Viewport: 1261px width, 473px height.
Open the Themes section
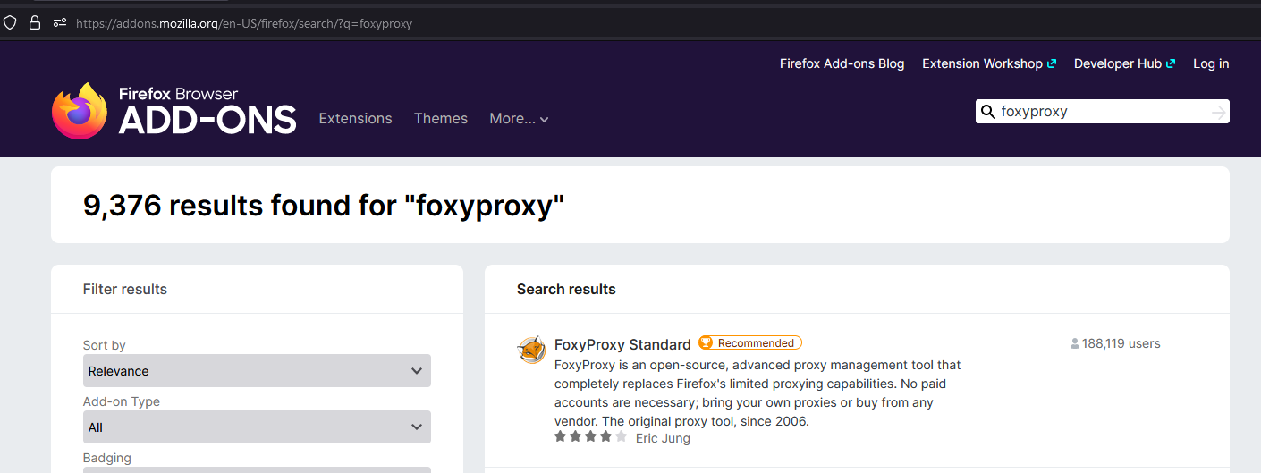[441, 118]
